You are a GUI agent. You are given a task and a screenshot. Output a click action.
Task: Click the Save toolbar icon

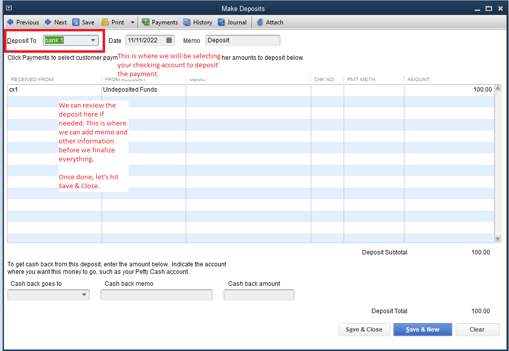83,22
